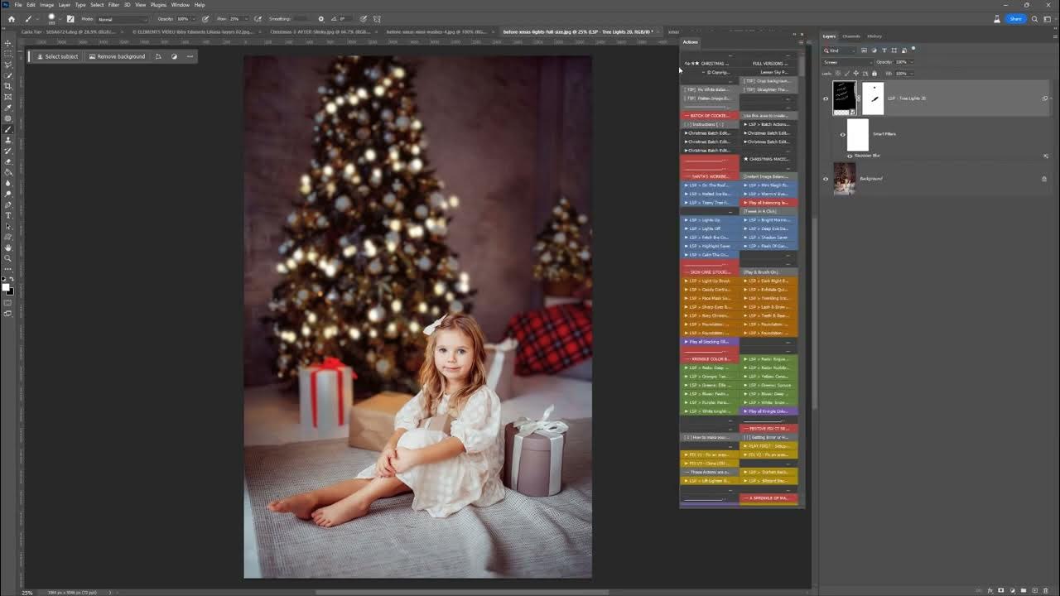
Task: Open symmetry paint options butterfly icon
Action: 378,18
